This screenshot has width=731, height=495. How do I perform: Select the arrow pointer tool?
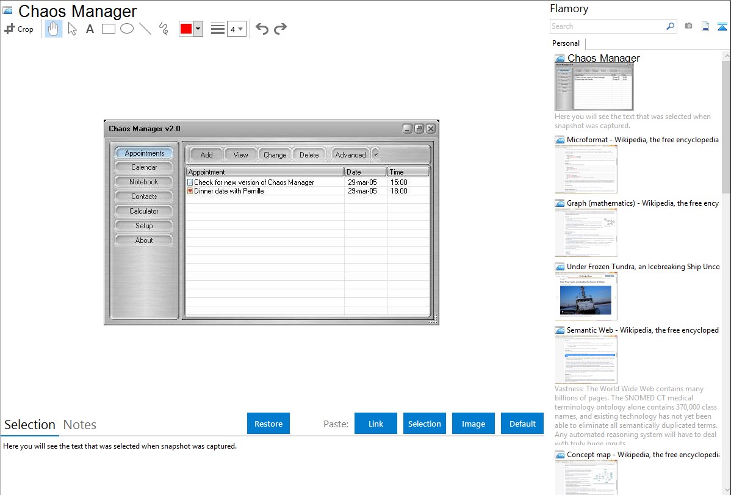click(x=72, y=29)
